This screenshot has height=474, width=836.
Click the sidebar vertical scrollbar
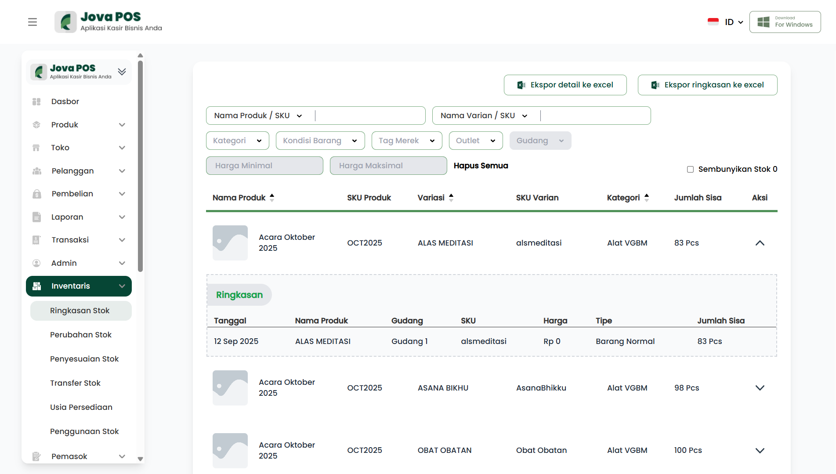140,167
